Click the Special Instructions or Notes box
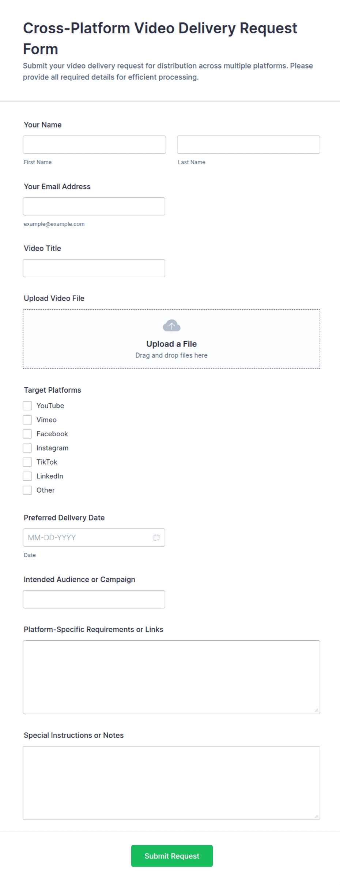The width and height of the screenshot is (340, 885). click(x=171, y=783)
